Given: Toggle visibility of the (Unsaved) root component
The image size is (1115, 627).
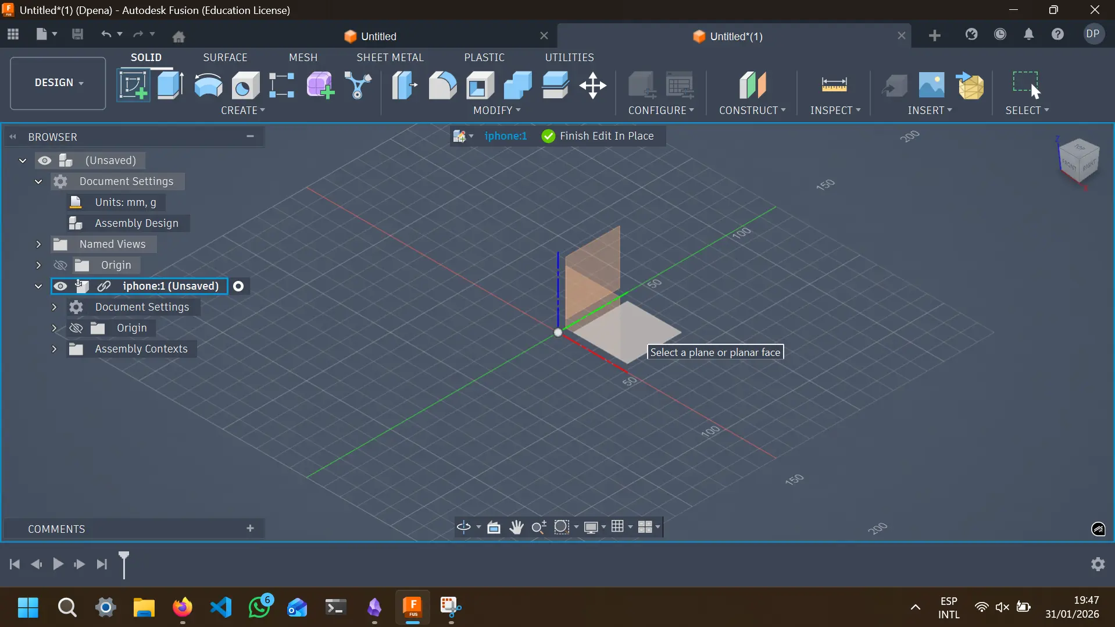Looking at the screenshot, I should pyautogui.click(x=45, y=161).
